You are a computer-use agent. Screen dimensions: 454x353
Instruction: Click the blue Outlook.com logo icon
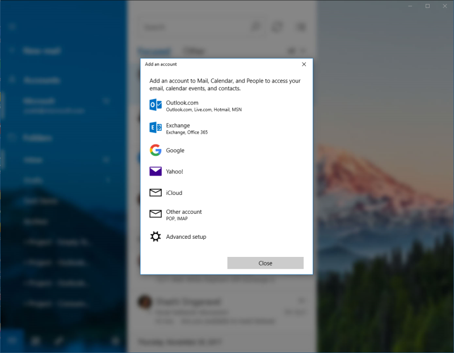[x=155, y=105]
